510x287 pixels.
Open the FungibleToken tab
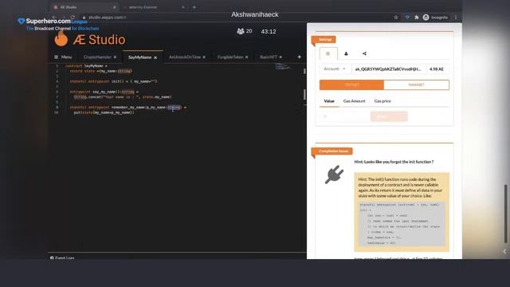230,57
